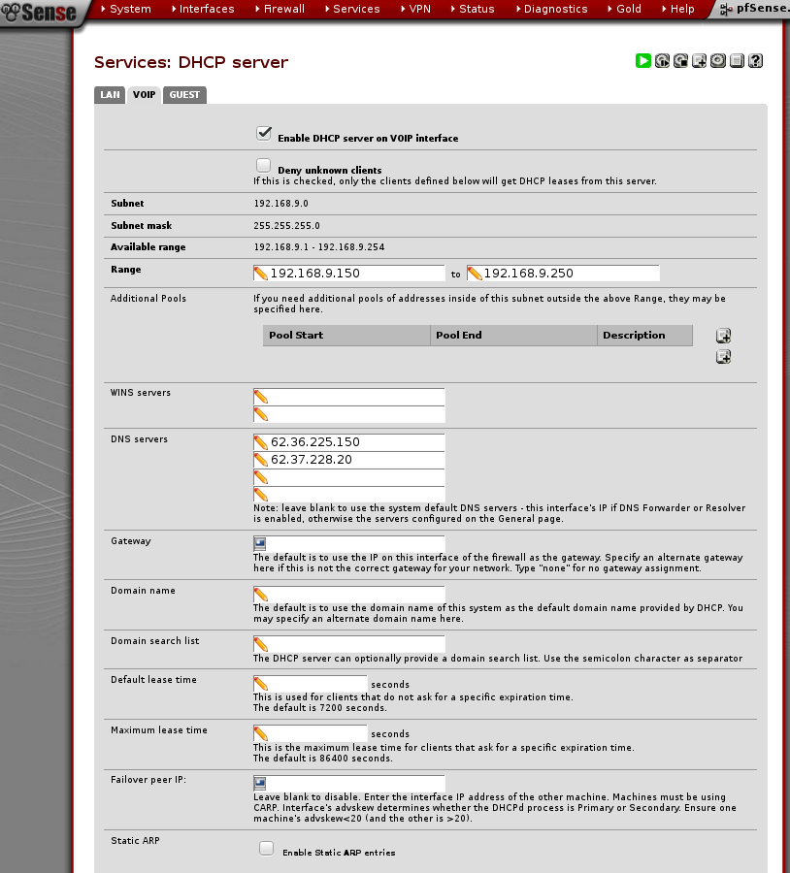
Task: Click the stop DHCP service icon
Action: tap(680, 61)
